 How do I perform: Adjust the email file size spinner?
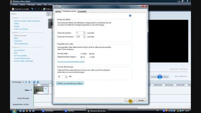(66, 77)
